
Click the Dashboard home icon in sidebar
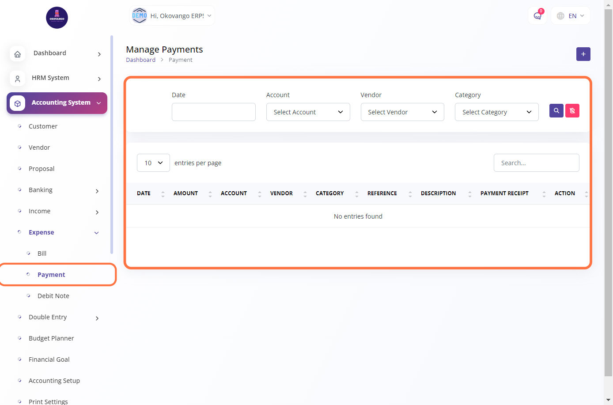[17, 54]
